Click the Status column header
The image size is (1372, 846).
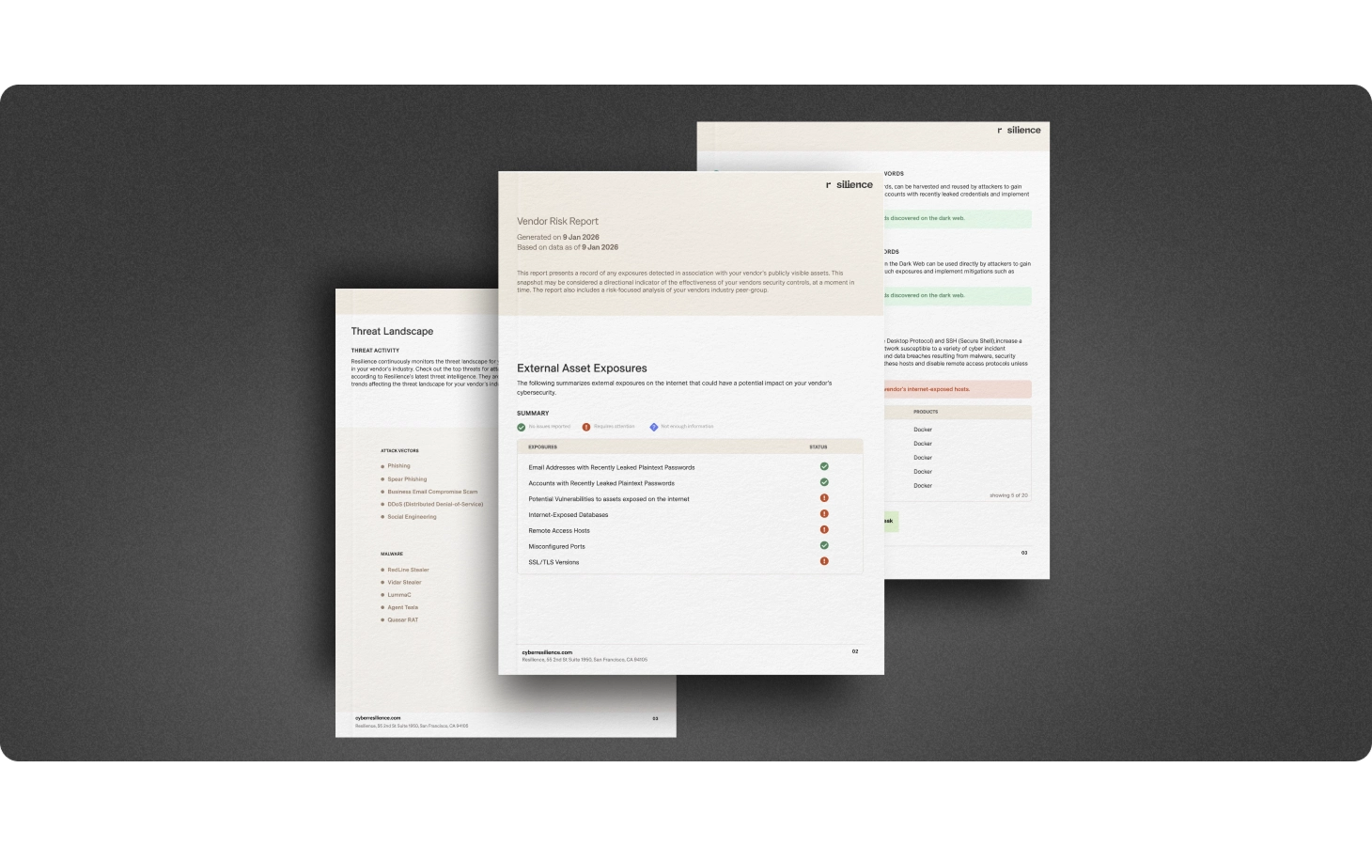pos(819,447)
